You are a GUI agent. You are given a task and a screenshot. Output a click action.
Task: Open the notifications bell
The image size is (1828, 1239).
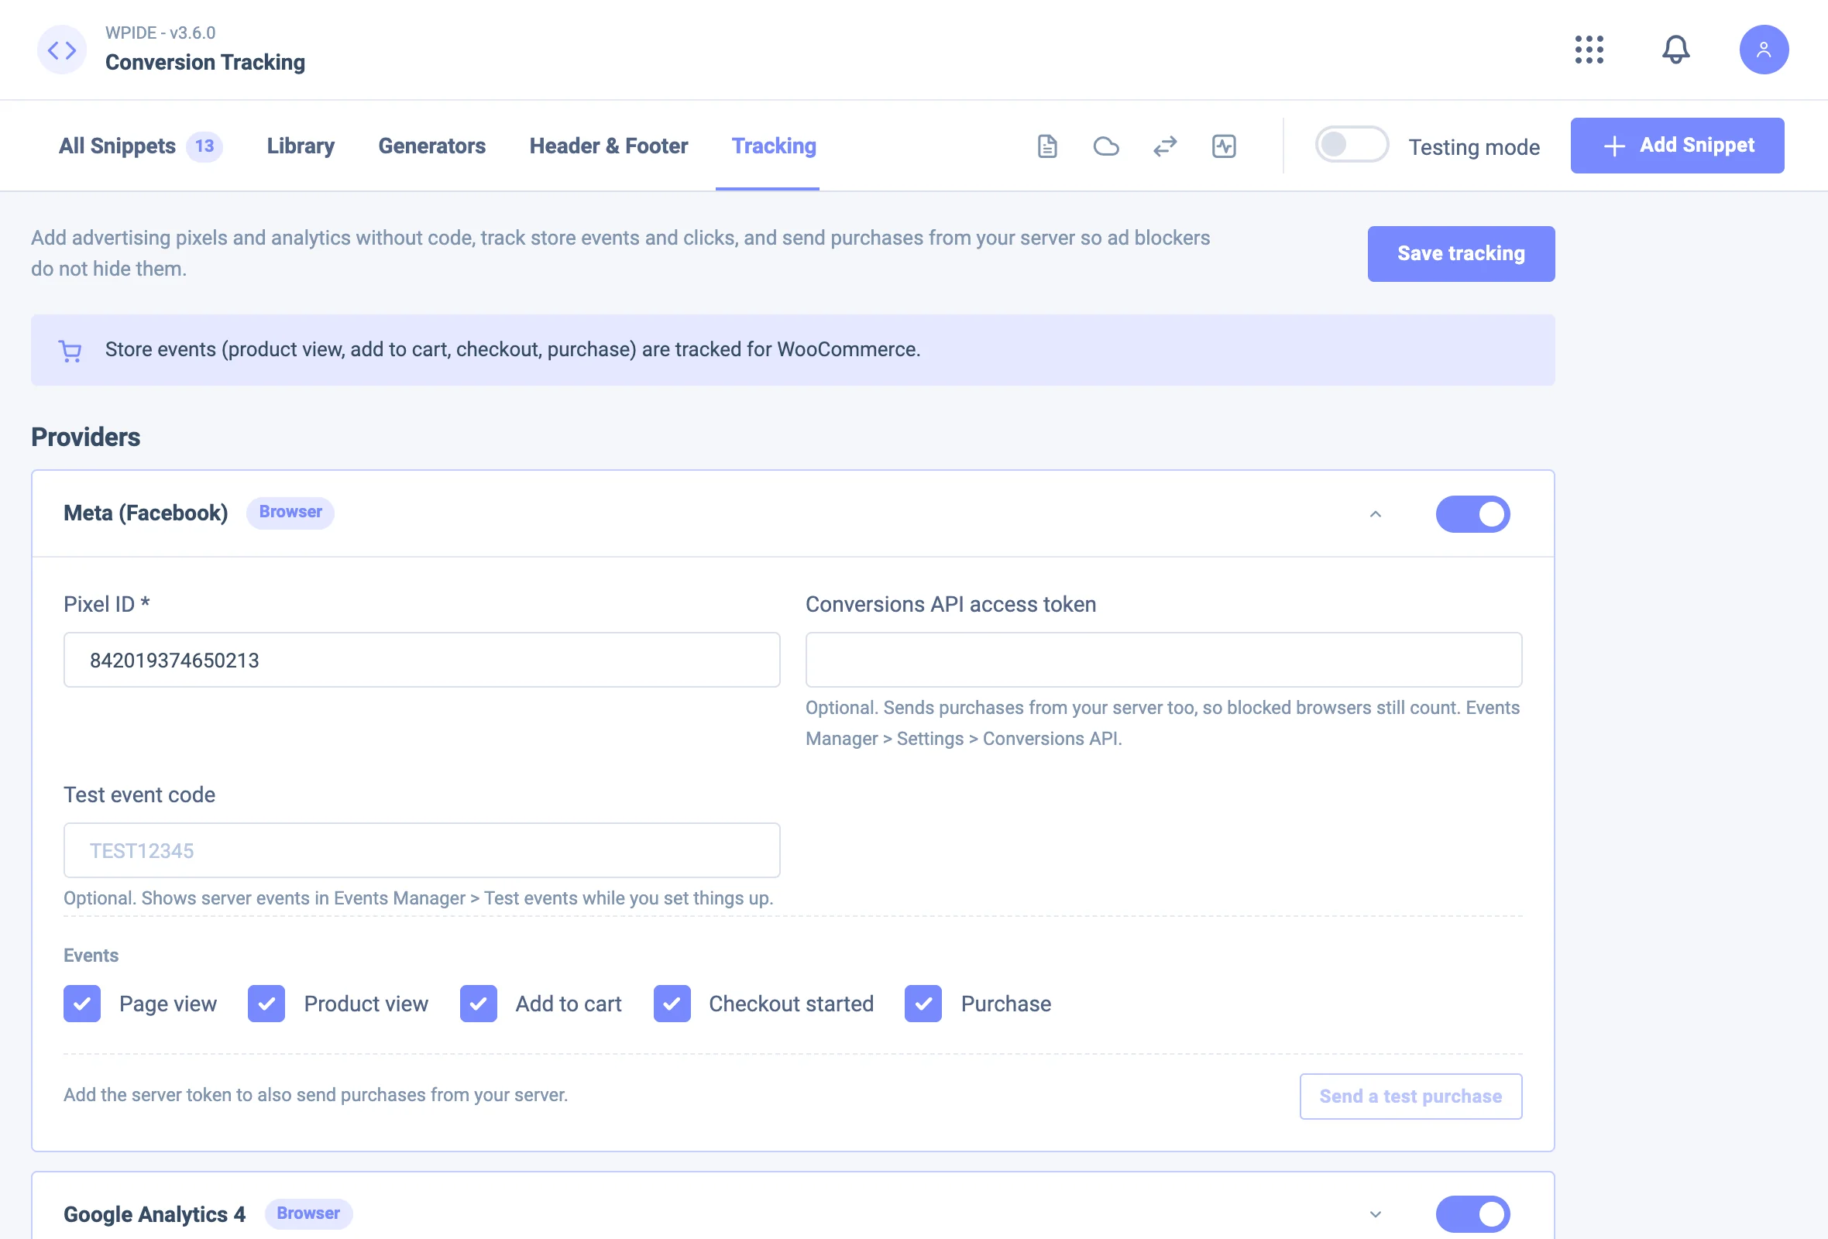1675,50
